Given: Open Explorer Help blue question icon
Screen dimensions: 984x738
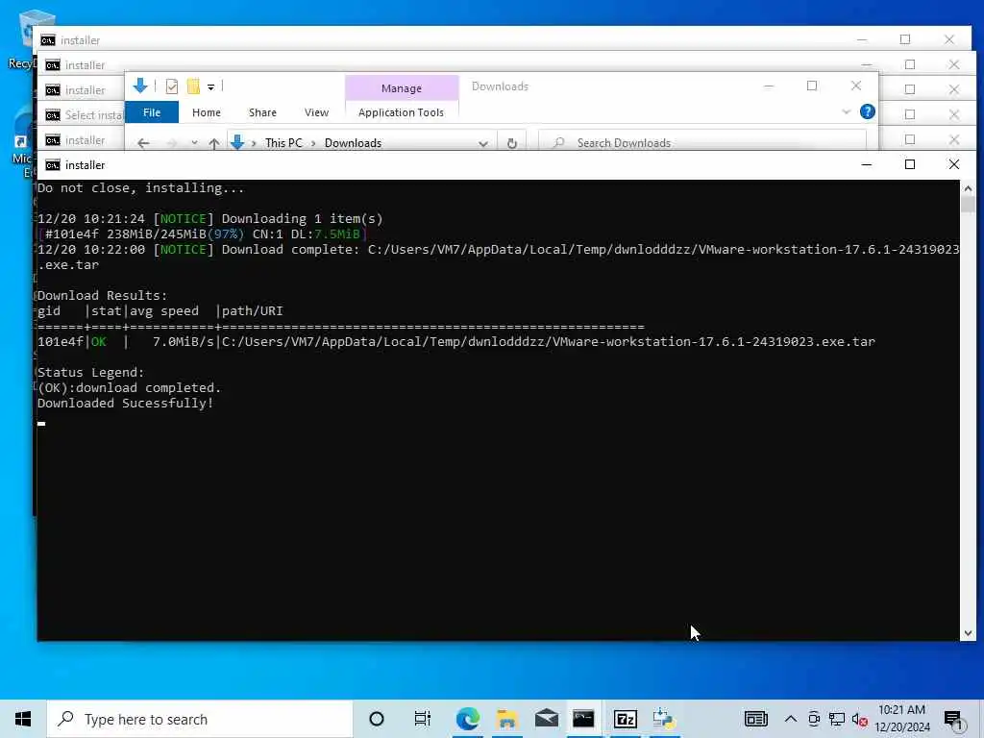Looking at the screenshot, I should 868,111.
